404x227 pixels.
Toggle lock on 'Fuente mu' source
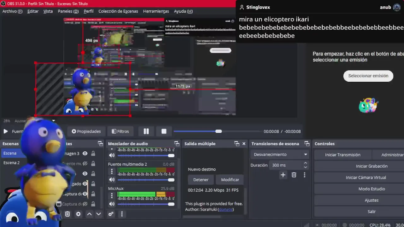coord(93,164)
